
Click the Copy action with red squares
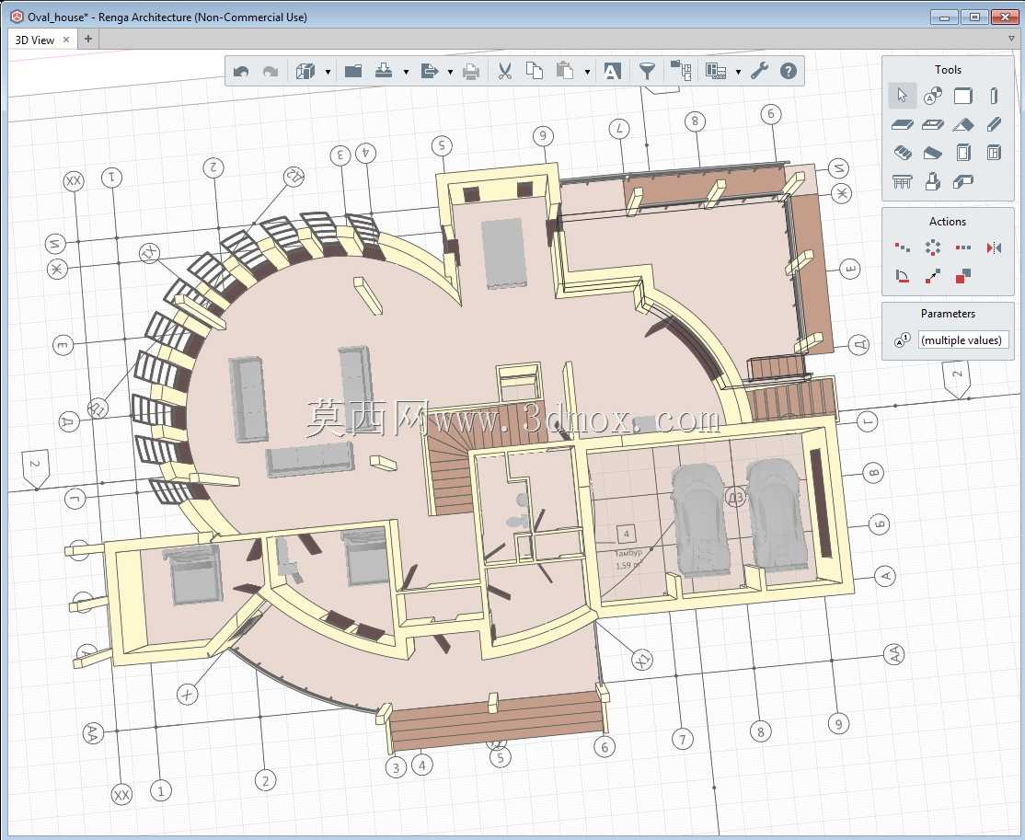[963, 276]
